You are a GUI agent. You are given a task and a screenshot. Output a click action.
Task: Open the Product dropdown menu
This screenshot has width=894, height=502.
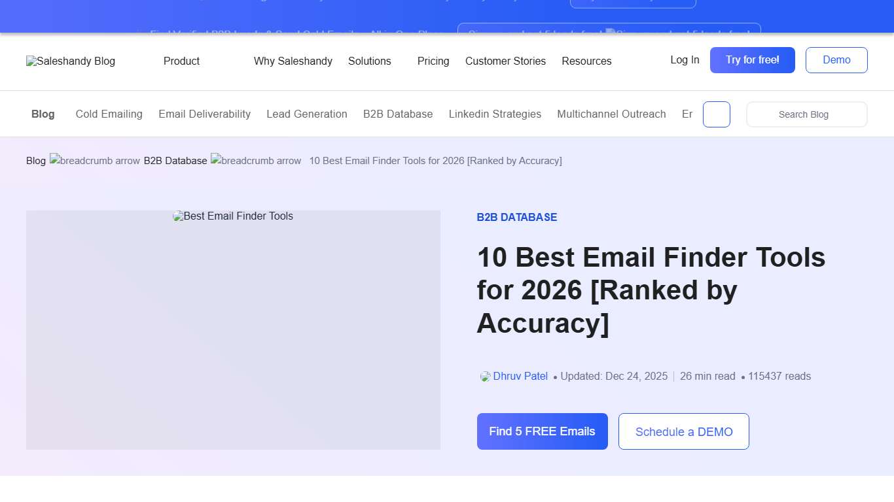pos(181,61)
